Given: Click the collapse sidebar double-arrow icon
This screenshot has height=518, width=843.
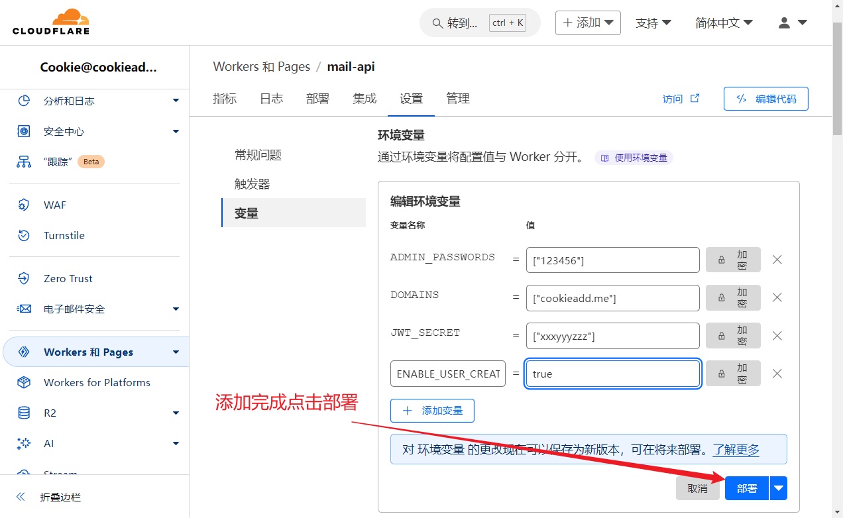Looking at the screenshot, I should pyautogui.click(x=21, y=497).
